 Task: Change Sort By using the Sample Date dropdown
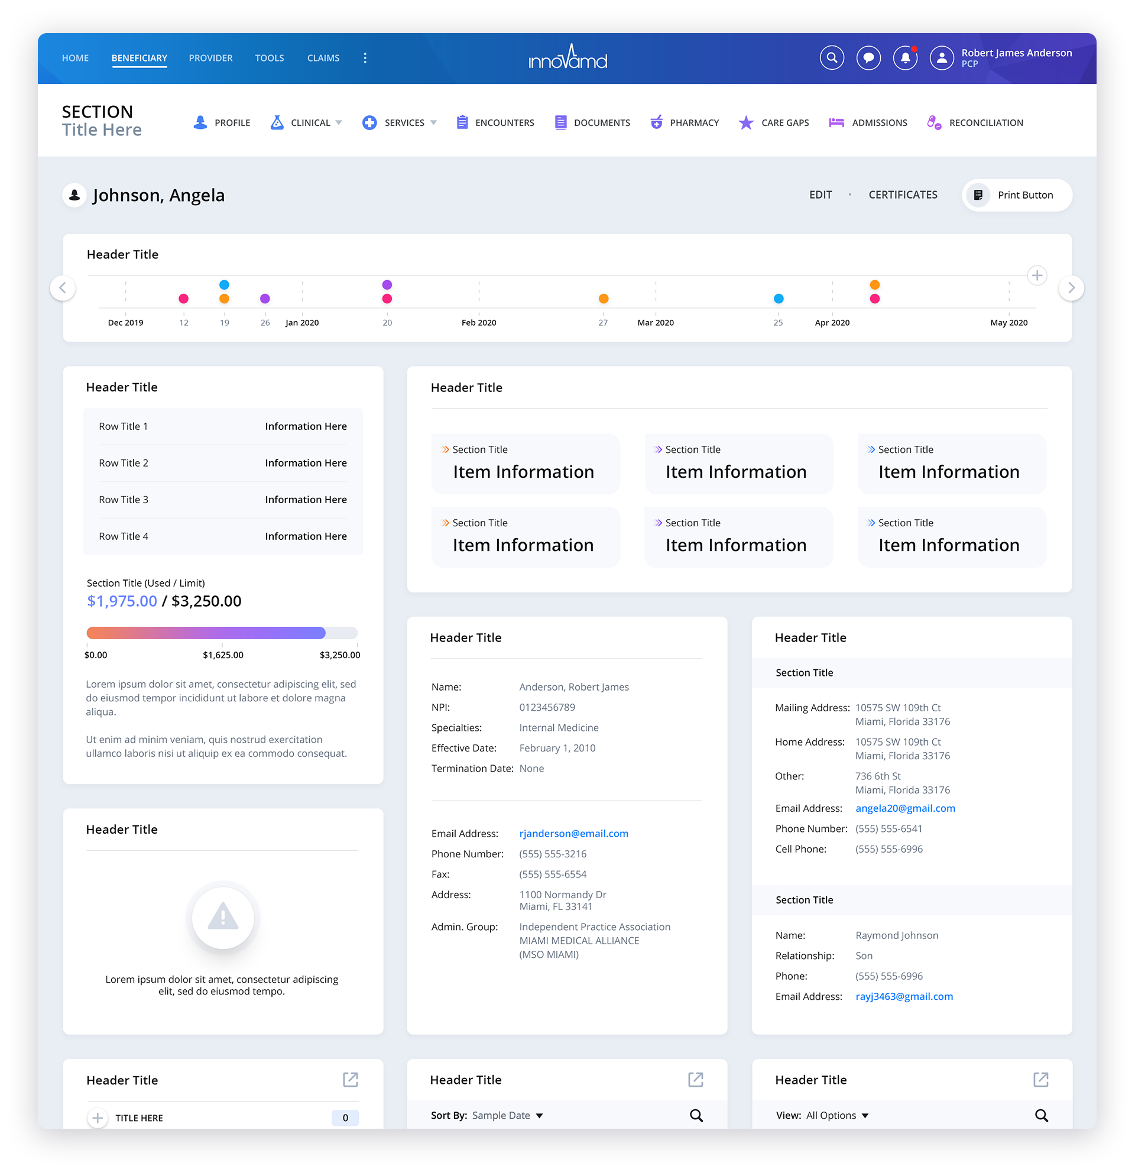pos(507,1115)
